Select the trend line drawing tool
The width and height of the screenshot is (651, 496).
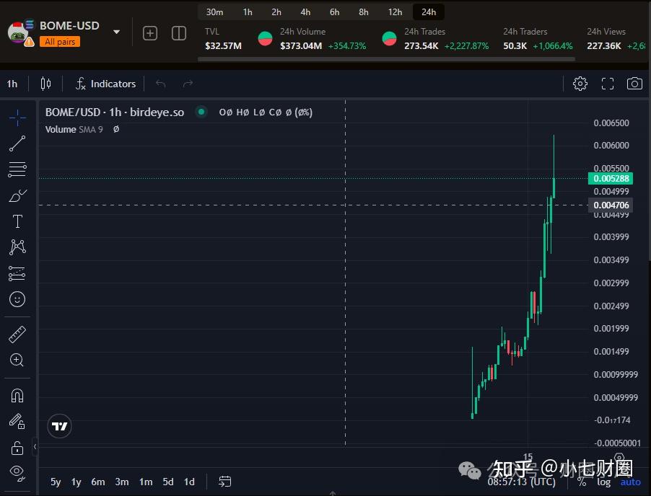[17, 143]
